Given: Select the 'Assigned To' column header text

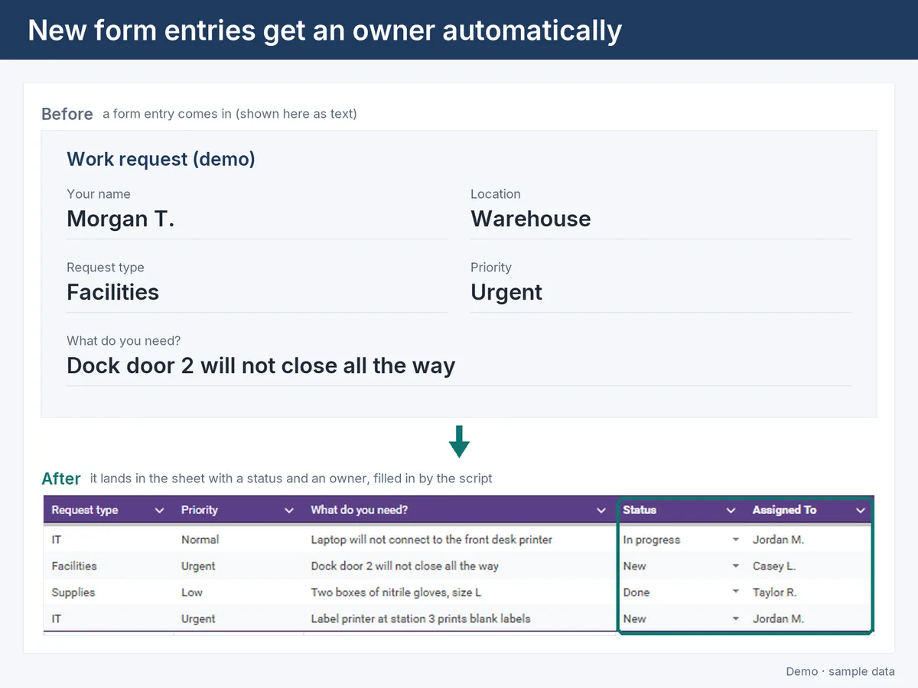Looking at the screenshot, I should (x=784, y=510).
